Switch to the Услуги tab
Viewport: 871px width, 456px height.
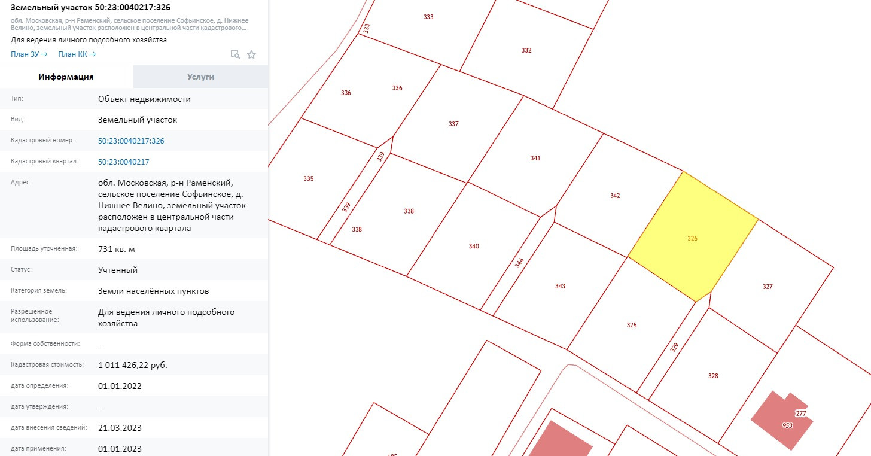tap(200, 77)
